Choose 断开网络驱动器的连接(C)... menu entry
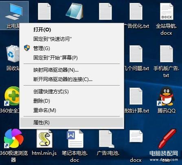Viewport: 182px width, 165px height. click(72, 79)
